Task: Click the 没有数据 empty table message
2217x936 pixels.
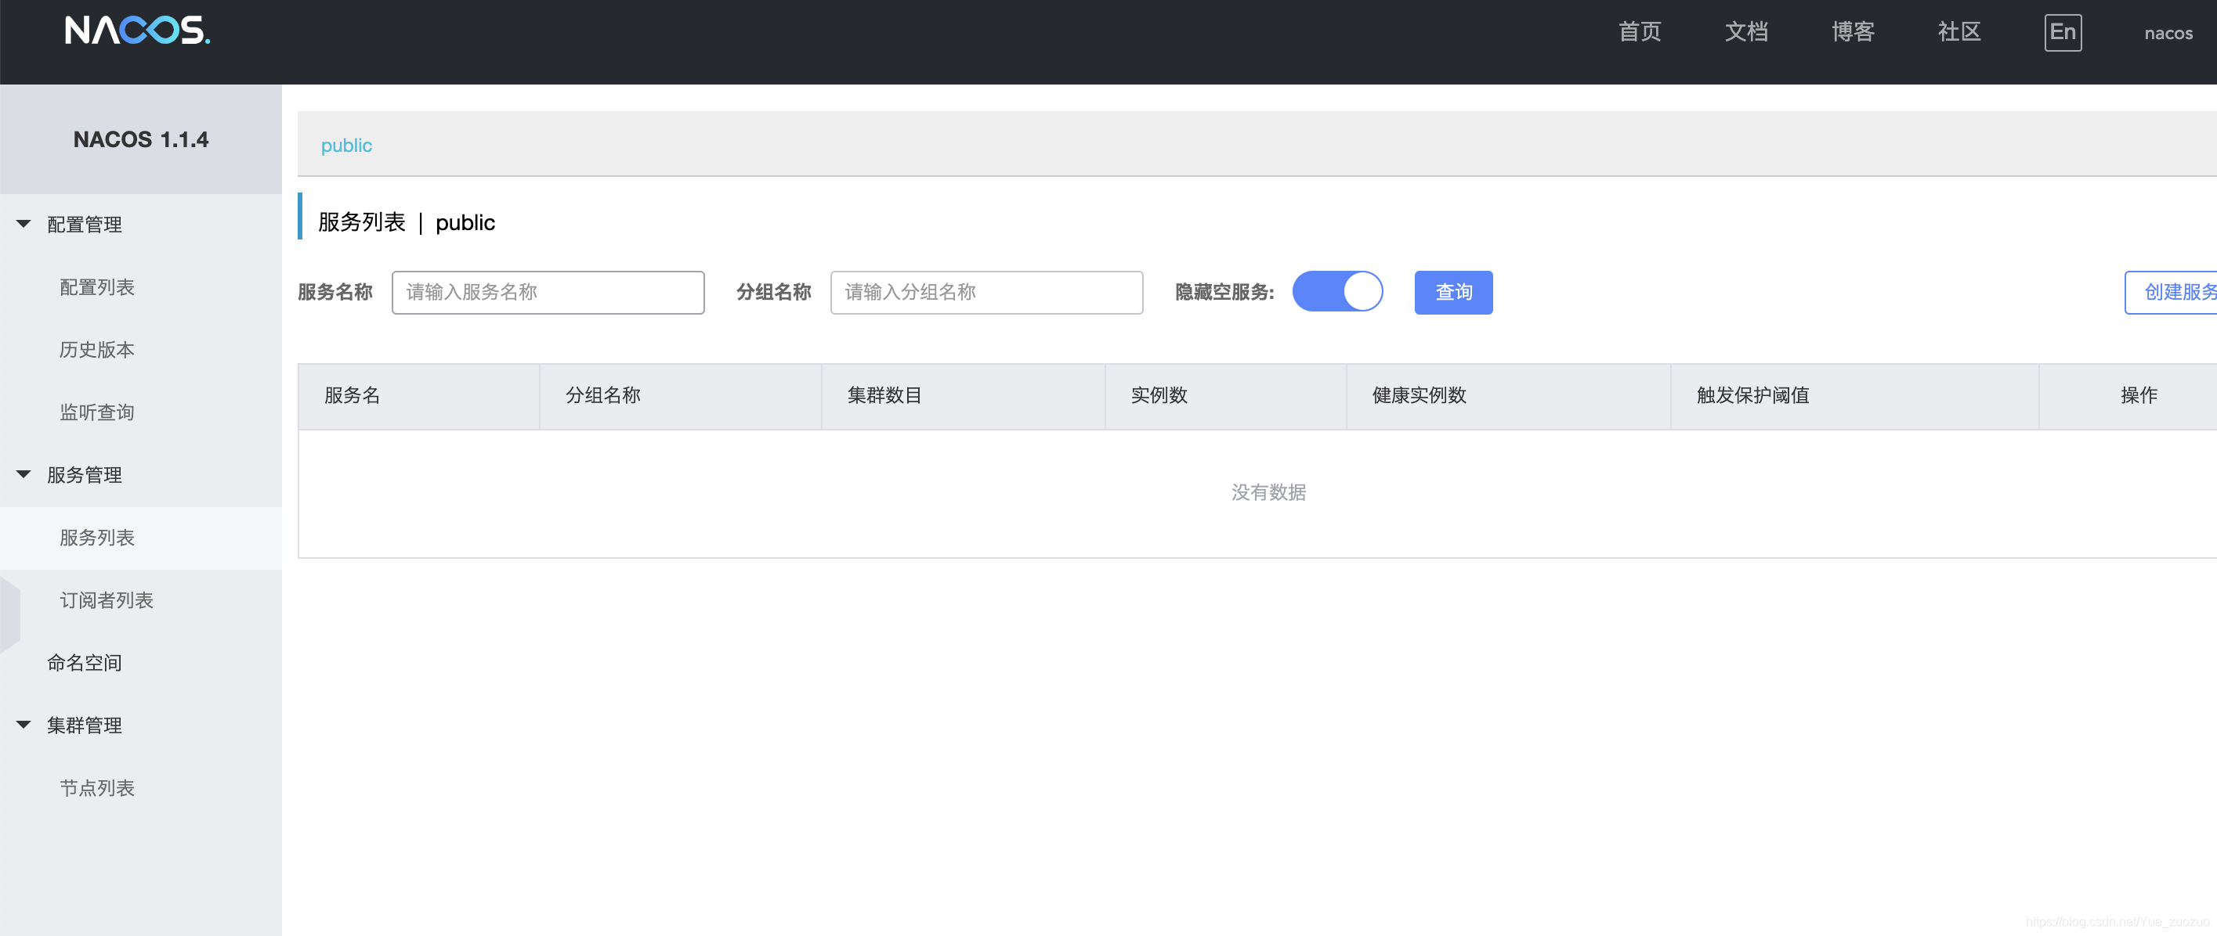Action: coord(1268,492)
